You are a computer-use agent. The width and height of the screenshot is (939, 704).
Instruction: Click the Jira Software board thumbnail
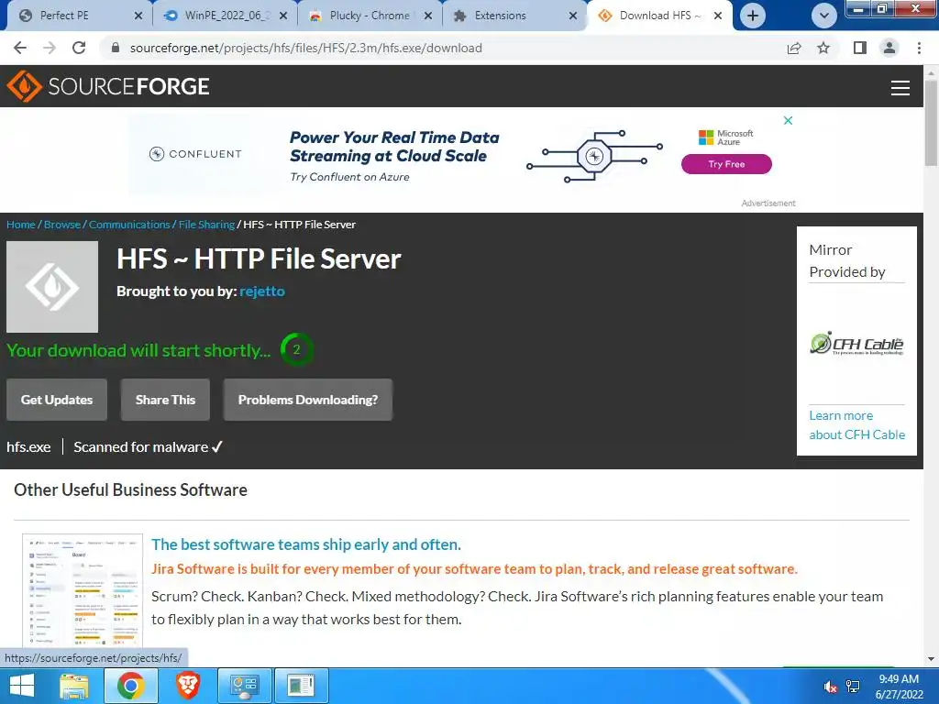click(83, 591)
